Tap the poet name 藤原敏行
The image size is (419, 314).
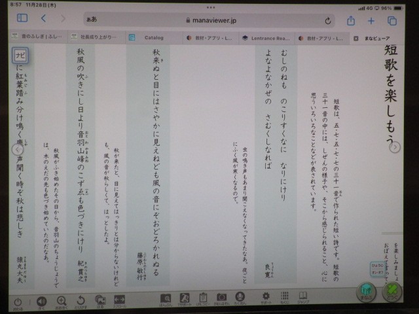pyautogui.click(x=140, y=266)
